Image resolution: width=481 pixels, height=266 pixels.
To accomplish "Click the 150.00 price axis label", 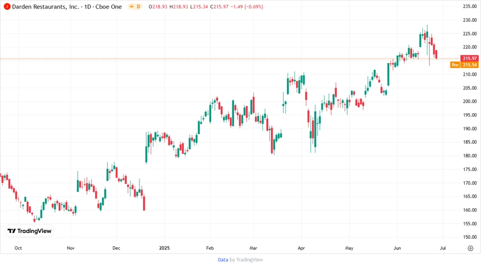I will pyautogui.click(x=470, y=237).
